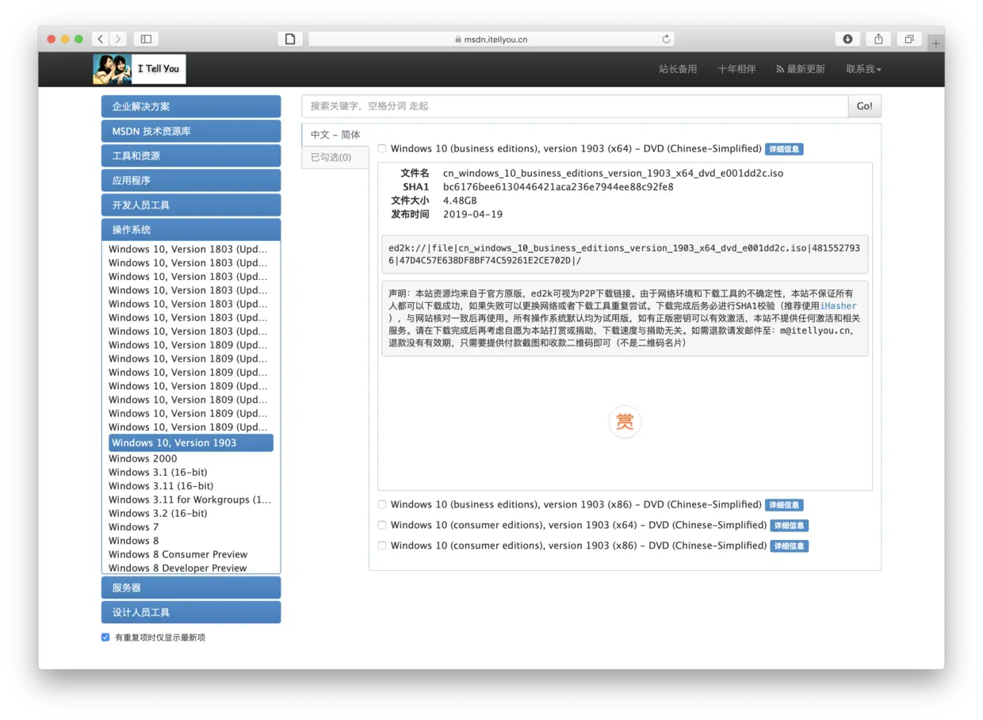Open a new tab with plus button
The image size is (983, 720).
click(935, 43)
